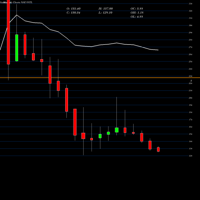Click the last red candlestick at the chart's end
The width and height of the screenshot is (200, 200).
pyautogui.click(x=158, y=149)
